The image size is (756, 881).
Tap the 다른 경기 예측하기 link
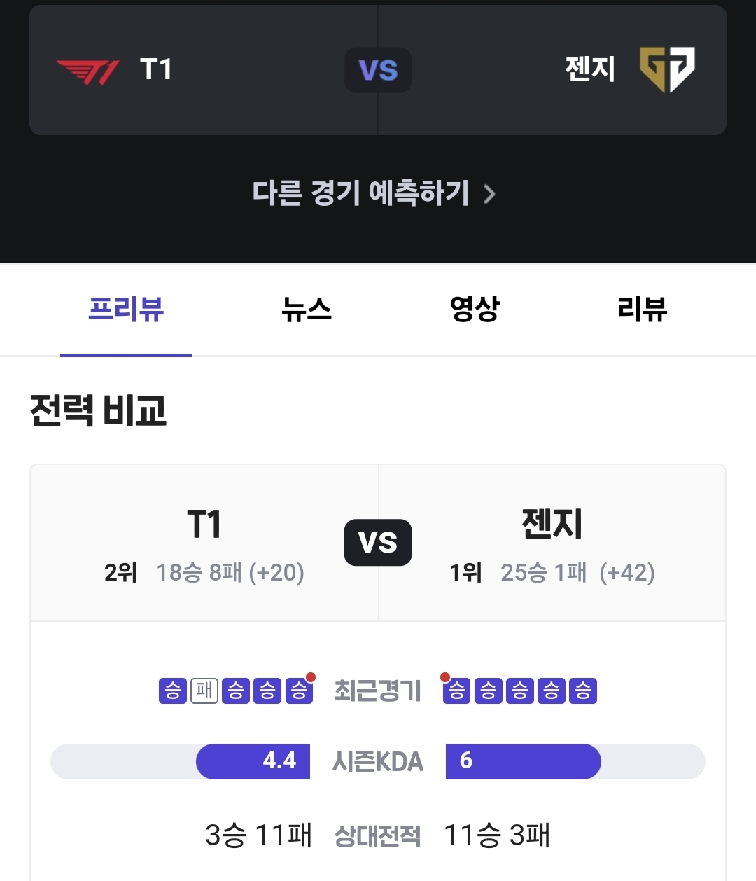click(374, 193)
